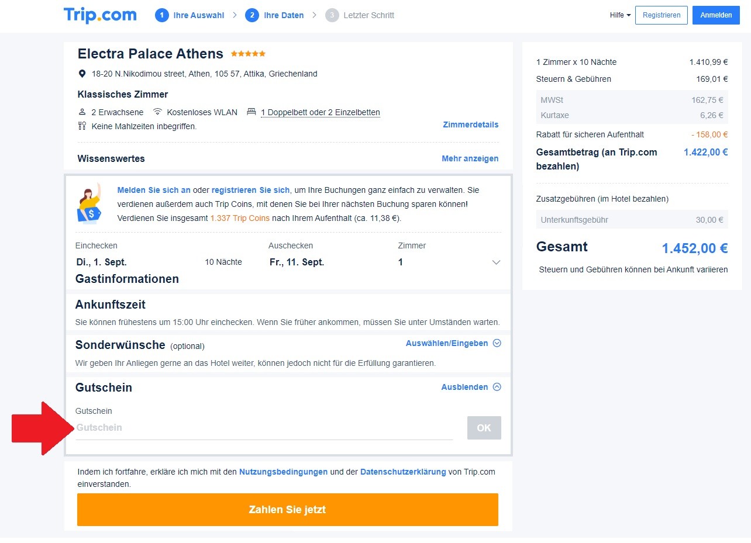Image resolution: width=751 pixels, height=543 pixels.
Task: Click Letzter Schritt step label
Action: pyautogui.click(x=369, y=15)
